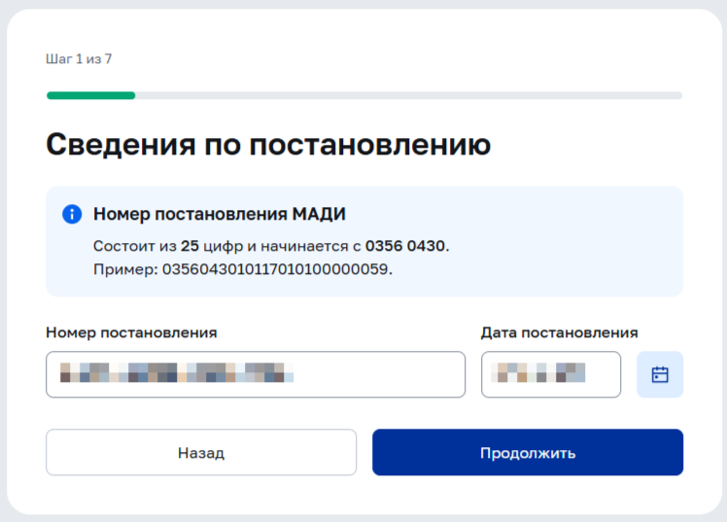Viewport: 727px width, 522px height.
Task: Open the date picker calendar icon
Action: tap(659, 374)
